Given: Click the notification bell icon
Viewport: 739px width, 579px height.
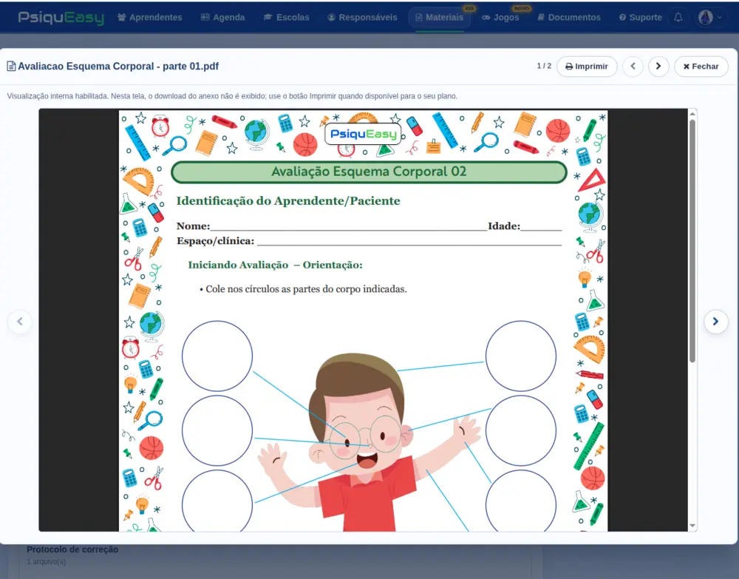Looking at the screenshot, I should tap(678, 18).
